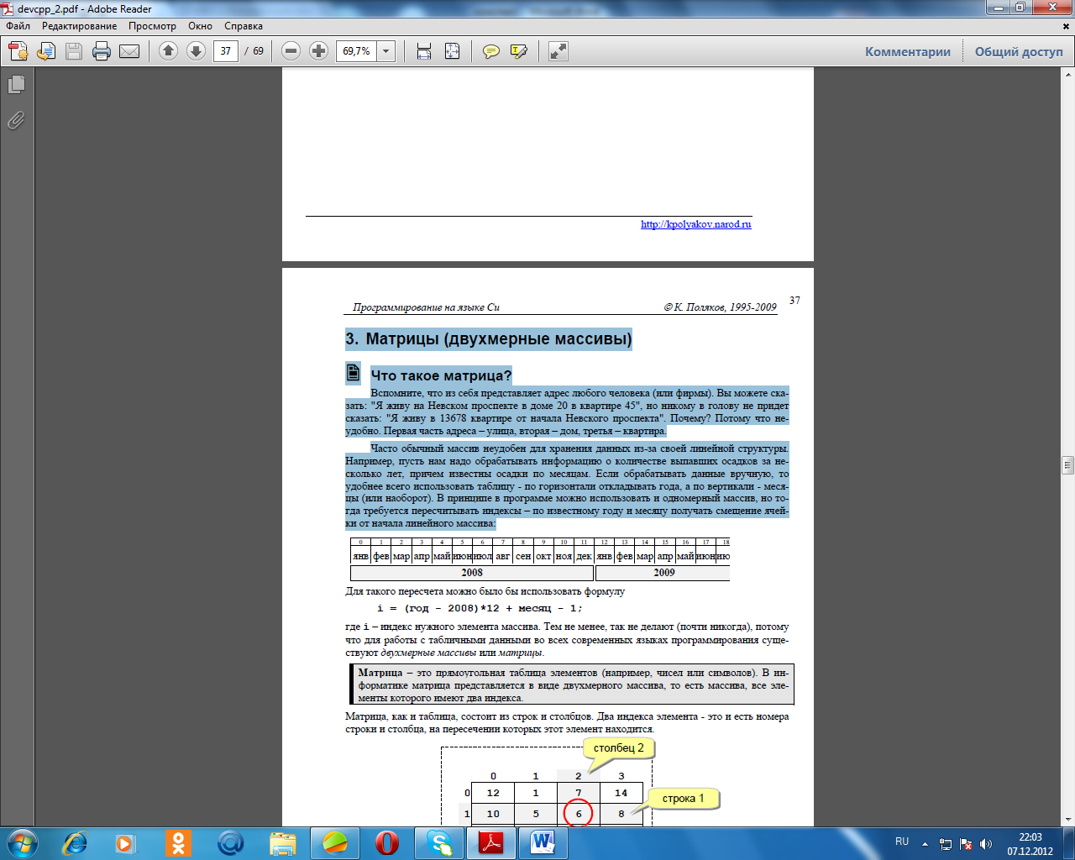Viewport: 1075px width, 860px height.
Task: Click the "столбец 2" callout label
Action: (619, 747)
